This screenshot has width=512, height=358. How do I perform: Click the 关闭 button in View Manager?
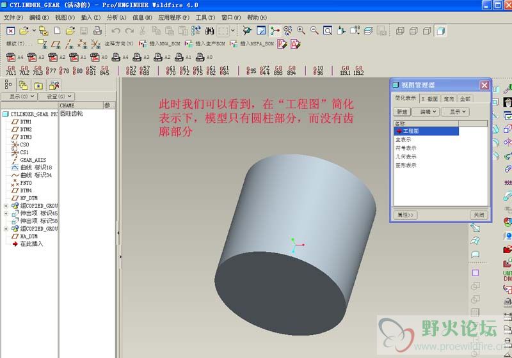coord(479,215)
